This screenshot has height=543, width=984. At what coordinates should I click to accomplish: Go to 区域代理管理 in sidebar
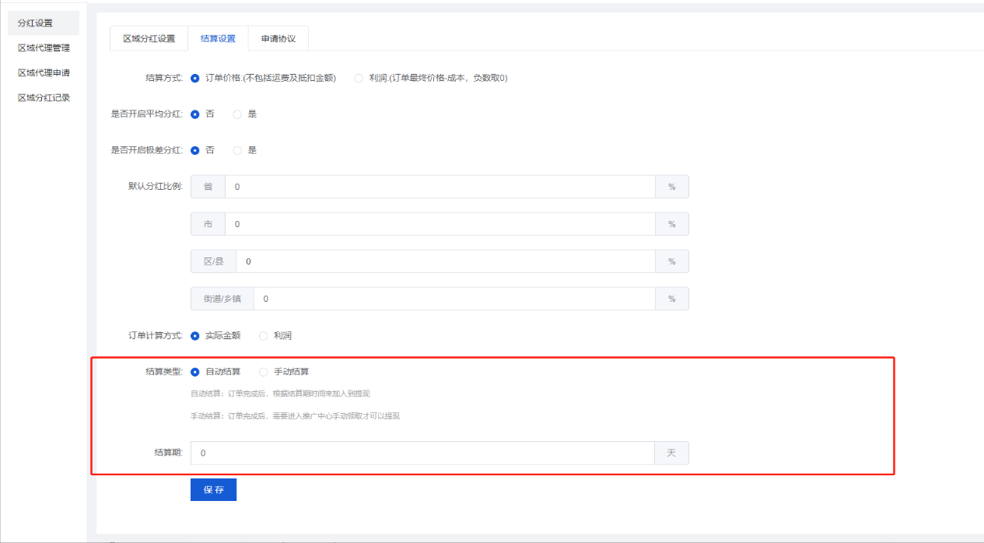coord(44,48)
